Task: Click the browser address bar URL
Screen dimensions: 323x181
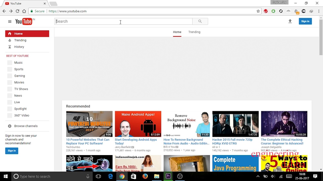Action: (x=67, y=11)
